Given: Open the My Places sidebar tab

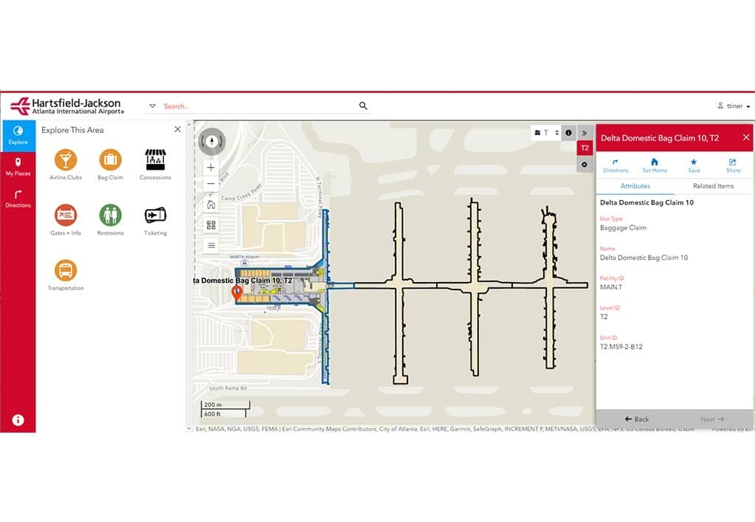Looking at the screenshot, I should click(x=18, y=167).
